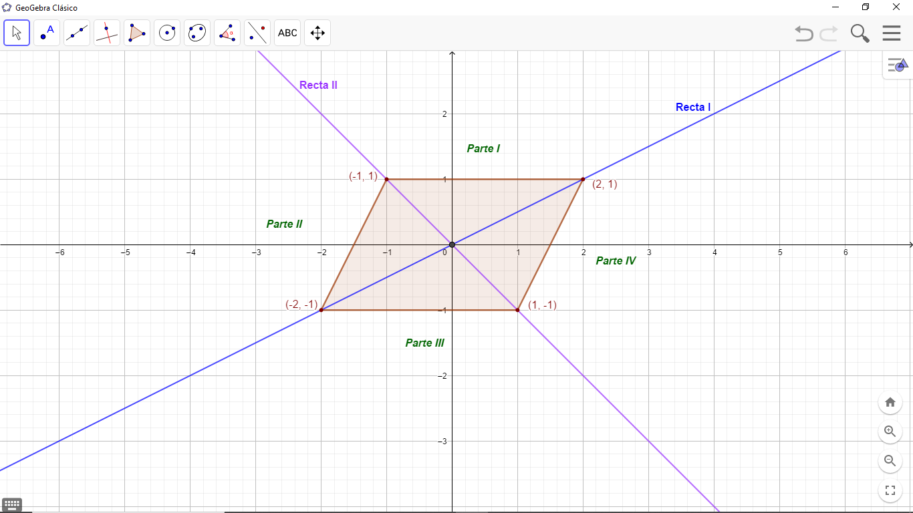Screen dimensions: 913x513
Task: Open the virtual keyboard
Action: pyautogui.click(x=12, y=505)
